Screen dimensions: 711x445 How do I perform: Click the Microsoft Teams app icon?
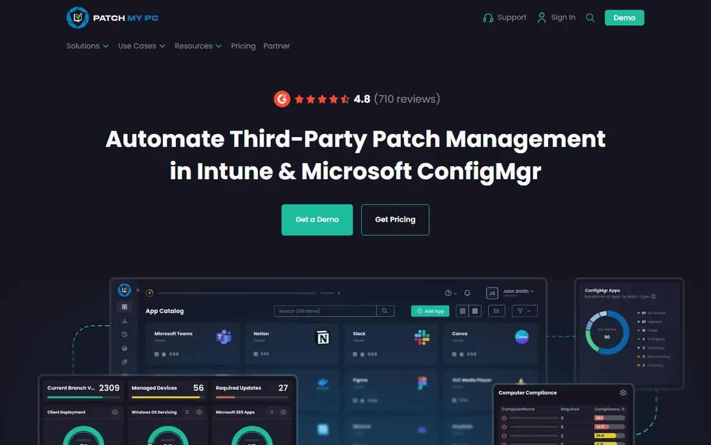(x=224, y=337)
